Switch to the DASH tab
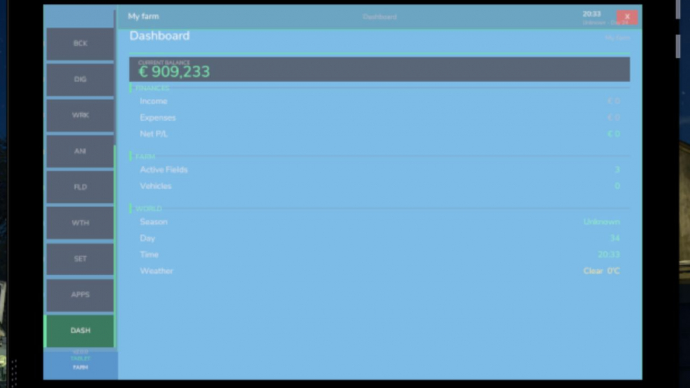 [80, 330]
